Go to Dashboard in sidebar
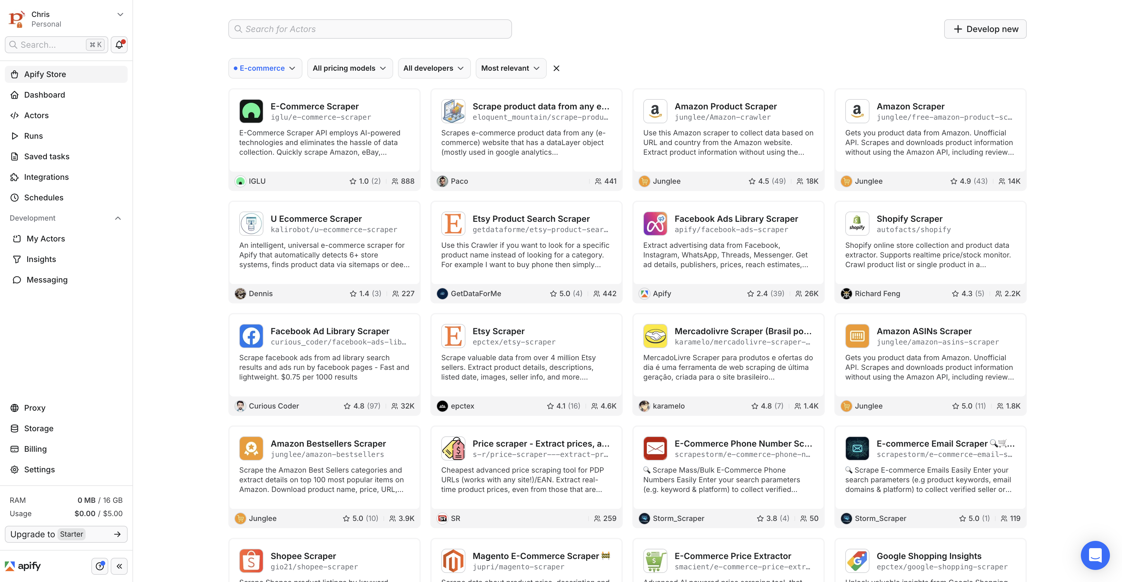Image resolution: width=1122 pixels, height=582 pixels. (66, 95)
